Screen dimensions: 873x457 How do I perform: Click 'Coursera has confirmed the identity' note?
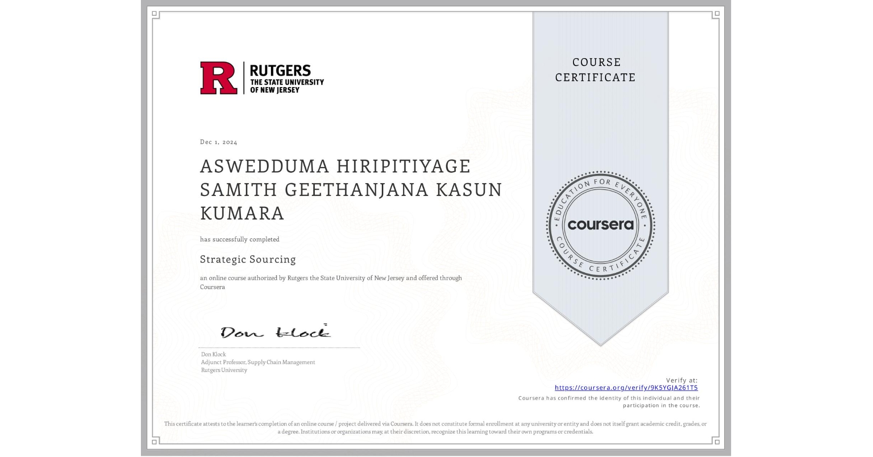(x=609, y=402)
